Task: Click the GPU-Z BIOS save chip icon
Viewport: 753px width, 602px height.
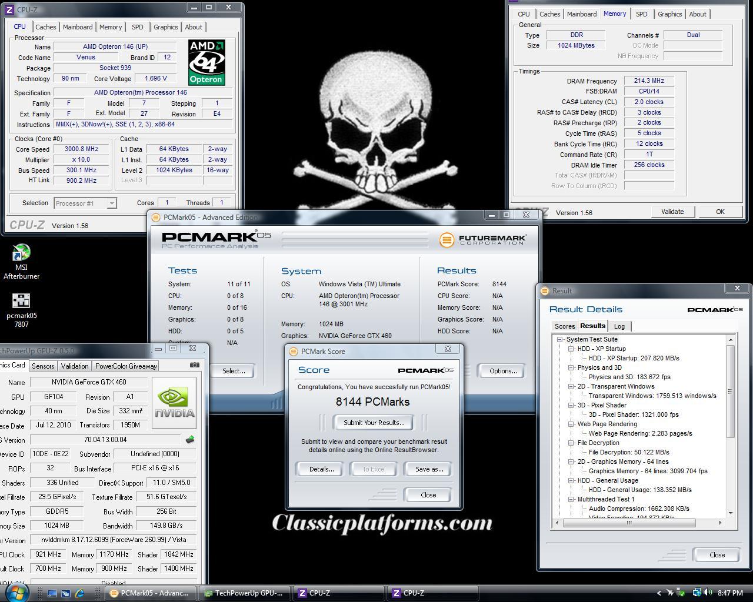Action: pyautogui.click(x=190, y=439)
